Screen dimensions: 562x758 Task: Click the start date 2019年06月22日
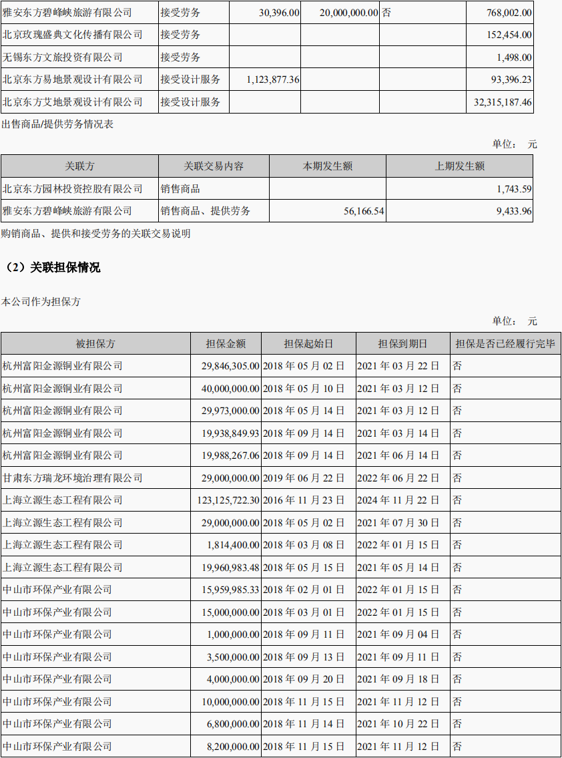click(304, 478)
